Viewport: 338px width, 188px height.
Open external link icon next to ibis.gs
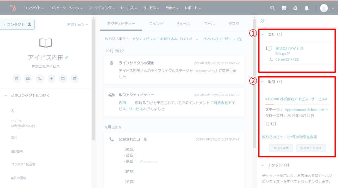288,54
